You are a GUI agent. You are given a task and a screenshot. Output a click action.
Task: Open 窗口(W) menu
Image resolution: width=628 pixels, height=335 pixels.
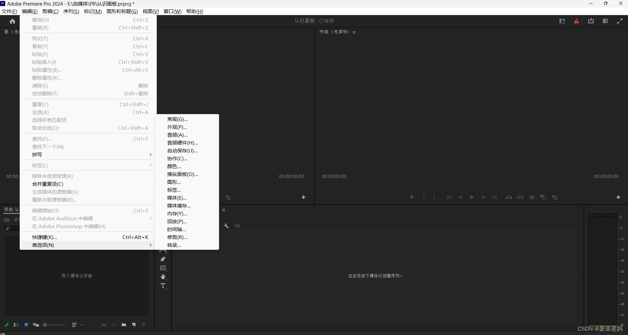[172, 11]
